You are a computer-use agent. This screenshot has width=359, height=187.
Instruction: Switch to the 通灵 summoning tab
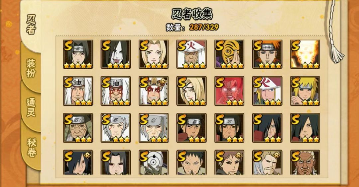pyautogui.click(x=31, y=107)
